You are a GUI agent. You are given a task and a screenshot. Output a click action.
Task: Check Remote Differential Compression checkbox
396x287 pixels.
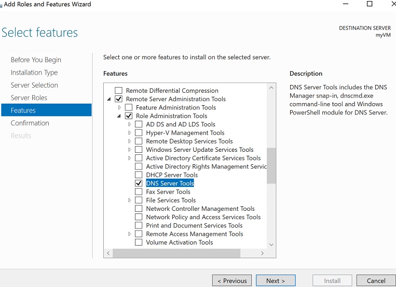[x=118, y=91]
